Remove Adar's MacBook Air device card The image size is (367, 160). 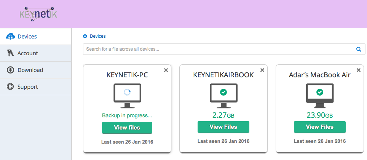[x=359, y=70]
